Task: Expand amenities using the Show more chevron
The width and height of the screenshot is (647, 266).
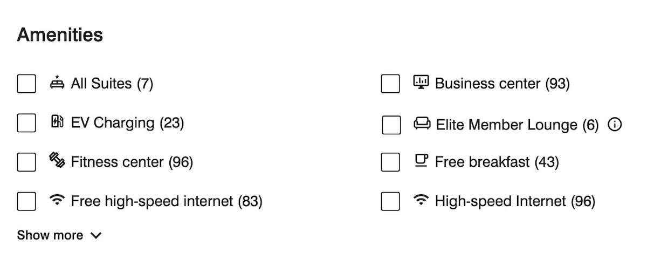Action: [x=95, y=236]
